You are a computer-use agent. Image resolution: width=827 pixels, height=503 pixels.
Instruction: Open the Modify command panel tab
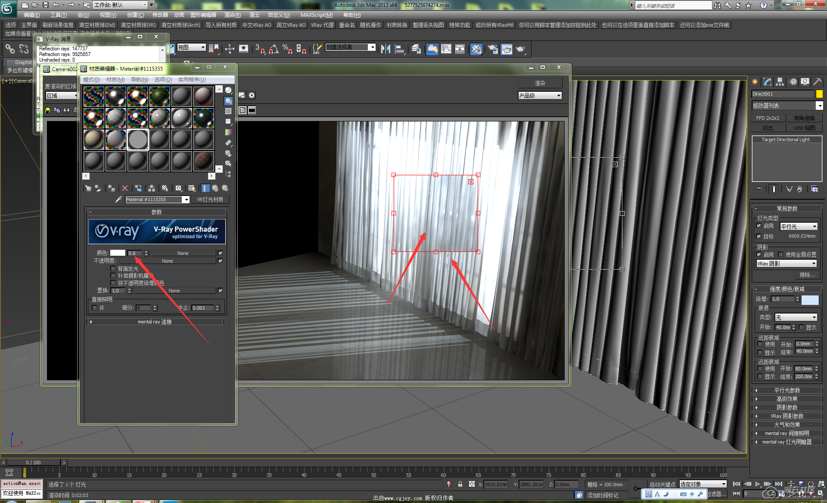tap(768, 81)
